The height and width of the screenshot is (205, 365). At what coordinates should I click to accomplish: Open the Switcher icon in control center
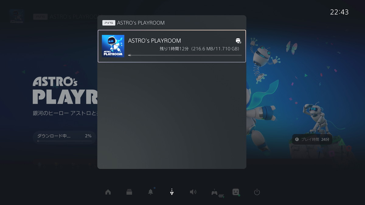coord(129,192)
